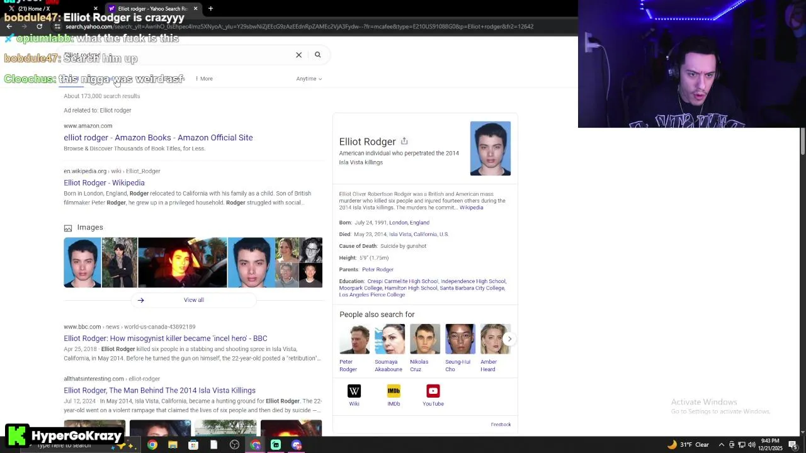The image size is (806, 453).
Task: Open the volume speaker tray icon
Action: 751,445
